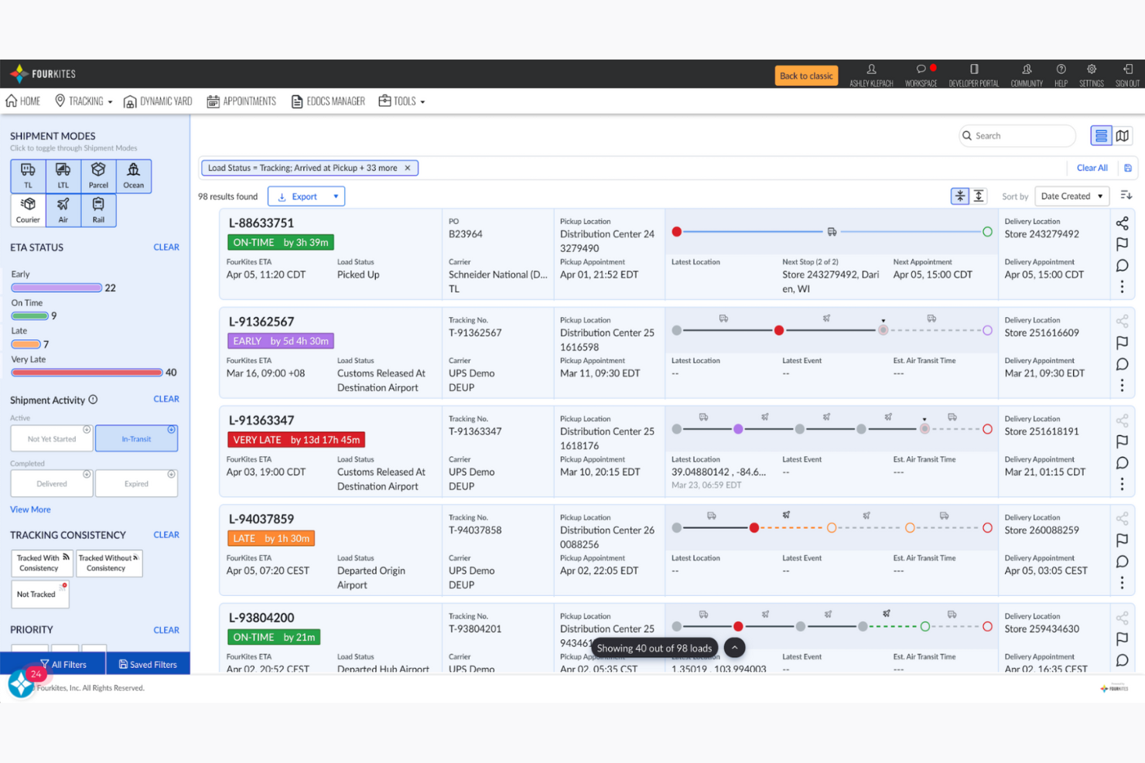Toggle Tracked Without Consistency filter

[108, 563]
